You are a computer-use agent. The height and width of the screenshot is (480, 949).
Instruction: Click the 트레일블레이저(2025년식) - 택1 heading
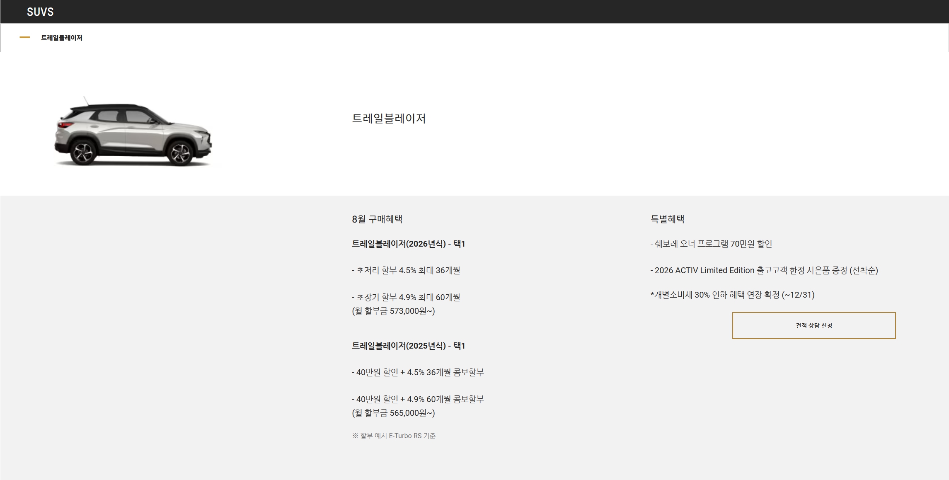pos(408,346)
